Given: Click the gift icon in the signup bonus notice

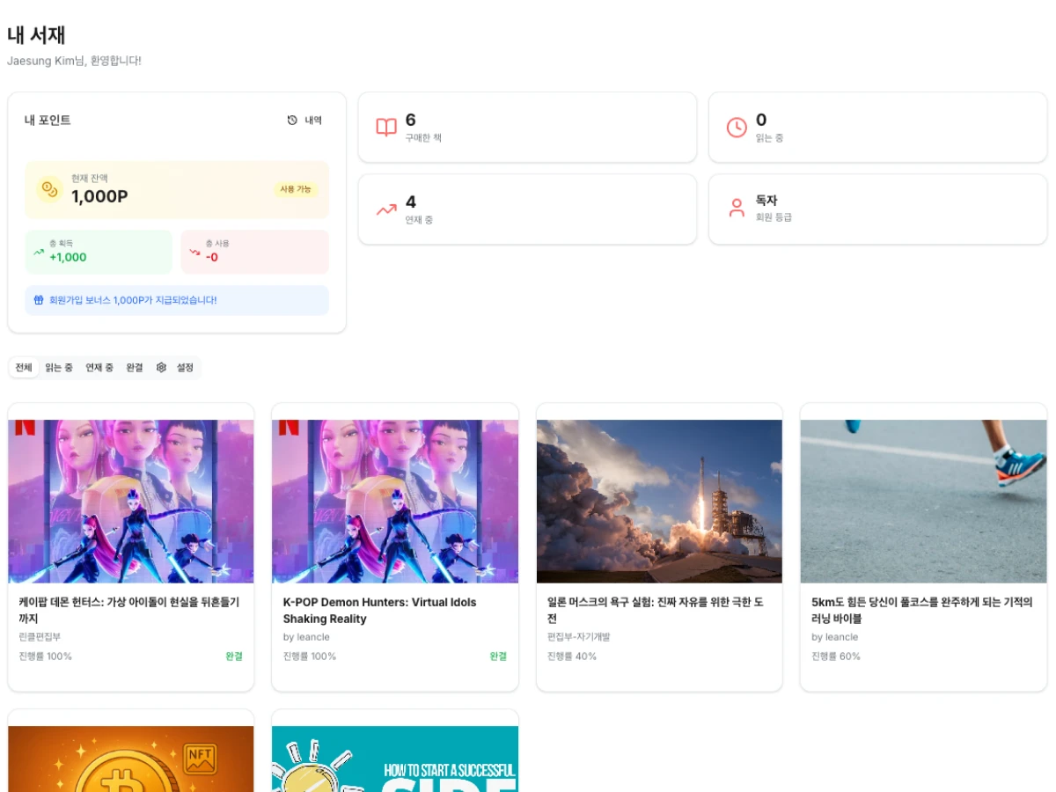Looking at the screenshot, I should [x=39, y=300].
